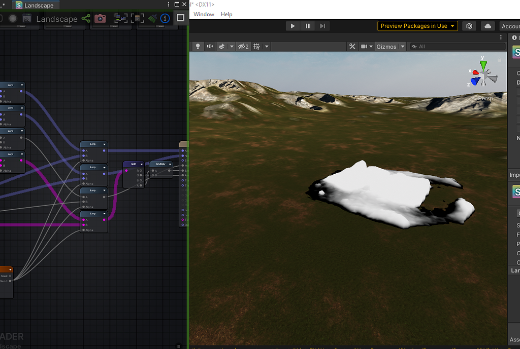The image size is (520, 349).
Task: Collapse the Split node via its arrow
Action: click(x=141, y=164)
